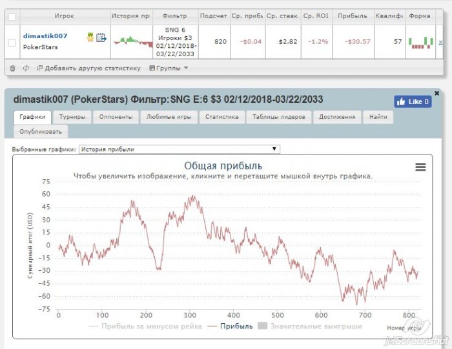This screenshot has height=349, width=452.
Task: Click the refresh arrows icon
Action: click(26, 68)
